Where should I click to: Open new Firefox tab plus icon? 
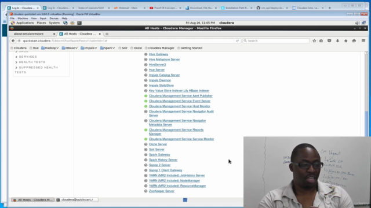107,34
